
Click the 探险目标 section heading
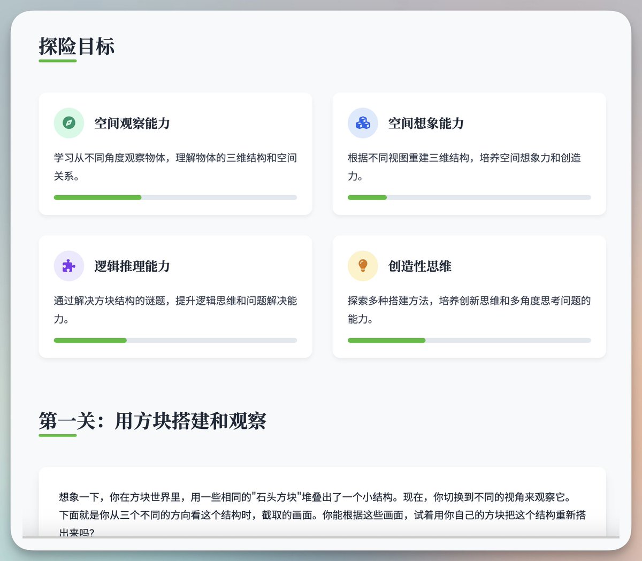[77, 47]
